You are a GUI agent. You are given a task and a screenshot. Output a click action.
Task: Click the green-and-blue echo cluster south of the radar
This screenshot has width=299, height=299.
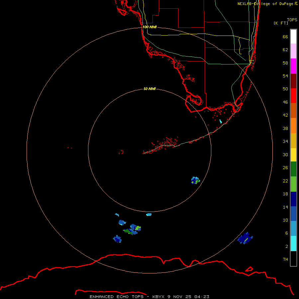pyautogui.click(x=133, y=230)
